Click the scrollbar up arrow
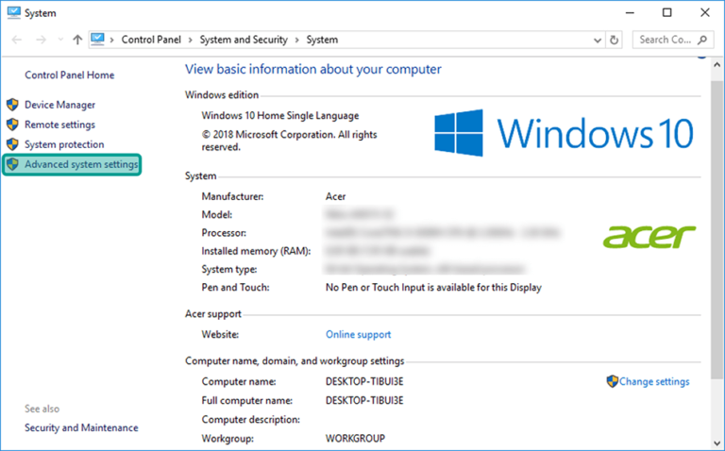 pyautogui.click(x=717, y=65)
